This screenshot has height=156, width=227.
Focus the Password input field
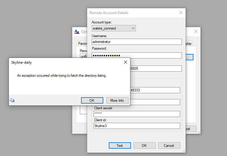click(137, 55)
